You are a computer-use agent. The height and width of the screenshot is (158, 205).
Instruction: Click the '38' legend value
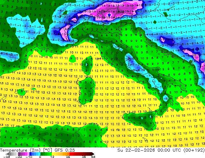[x=84, y=157]
